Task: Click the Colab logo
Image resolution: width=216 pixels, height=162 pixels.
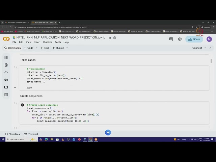Action: (x=6, y=39)
